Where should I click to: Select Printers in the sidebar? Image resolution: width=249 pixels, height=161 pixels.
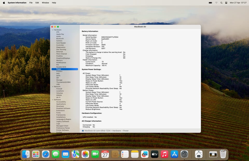pos(59,71)
